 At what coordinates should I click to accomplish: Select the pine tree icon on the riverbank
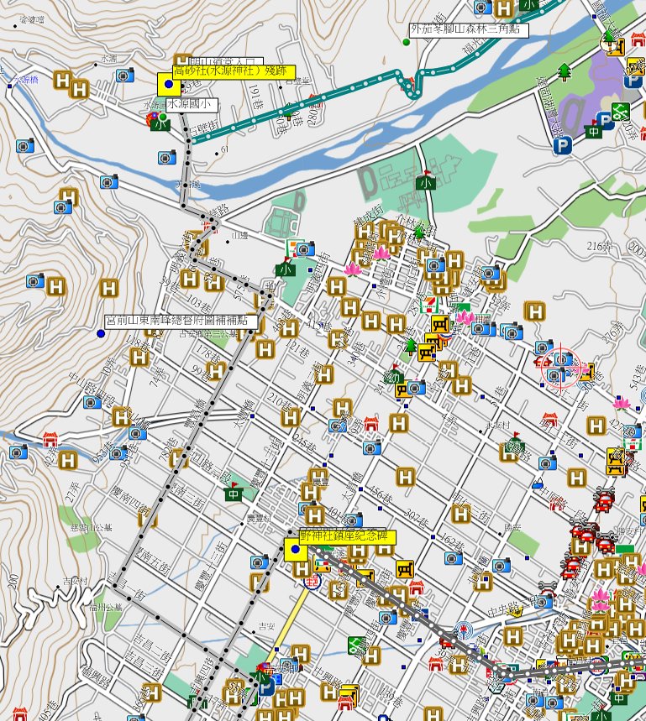(564, 71)
